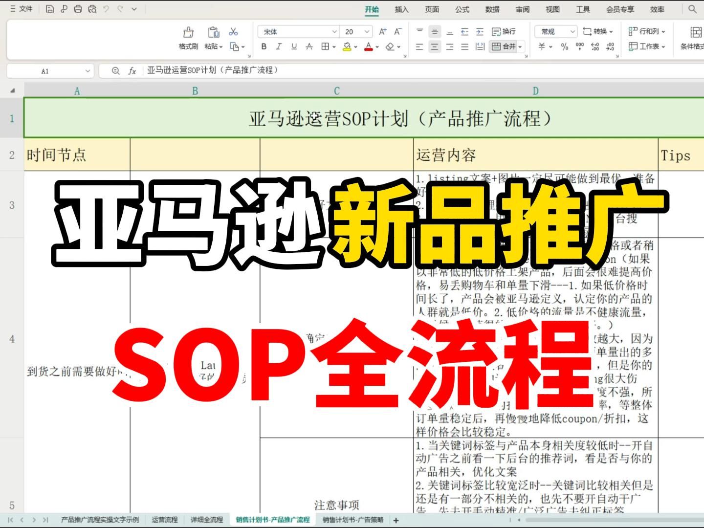Click the Redo arrow

(120, 9)
